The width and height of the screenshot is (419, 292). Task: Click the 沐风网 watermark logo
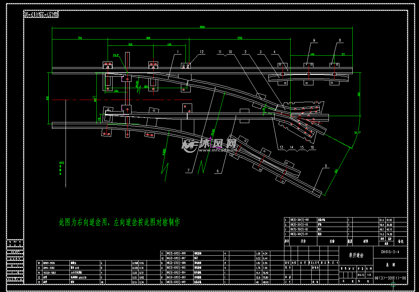210,145
